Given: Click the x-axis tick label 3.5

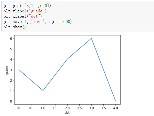Looking at the screenshot, I should click(103, 108).
